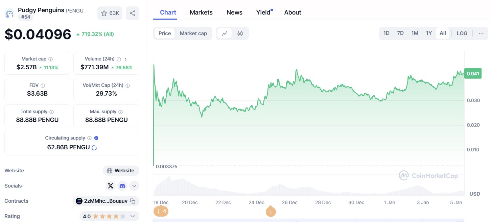Click the verified circulating supply badge
491x222 pixels.
pos(96,138)
